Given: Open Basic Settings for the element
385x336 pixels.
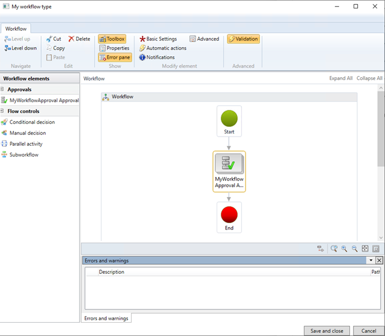Looking at the screenshot, I should coord(158,39).
